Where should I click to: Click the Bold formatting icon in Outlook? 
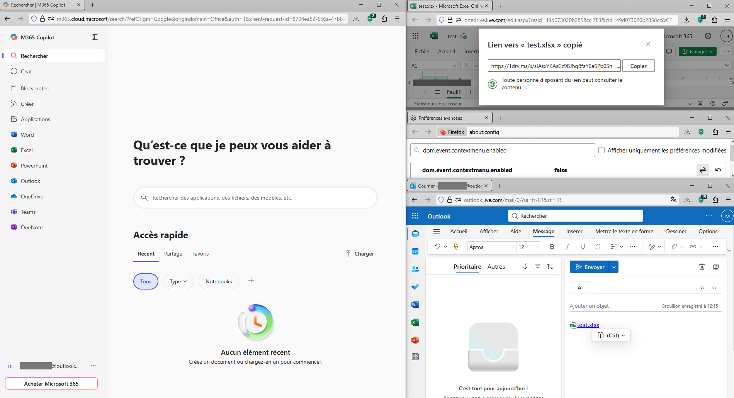(x=552, y=247)
